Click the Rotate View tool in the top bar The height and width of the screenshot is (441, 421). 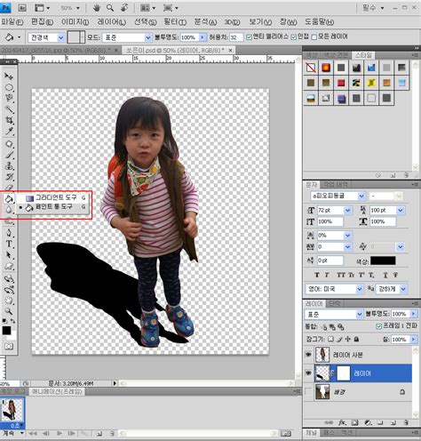point(124,8)
